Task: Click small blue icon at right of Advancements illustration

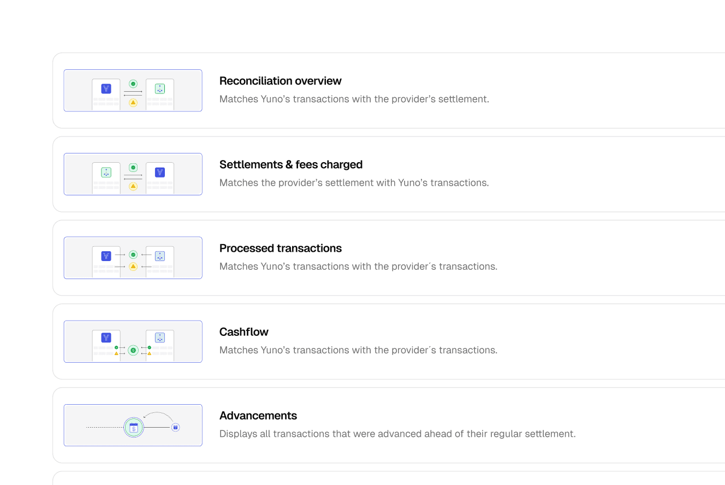Action: 175,427
